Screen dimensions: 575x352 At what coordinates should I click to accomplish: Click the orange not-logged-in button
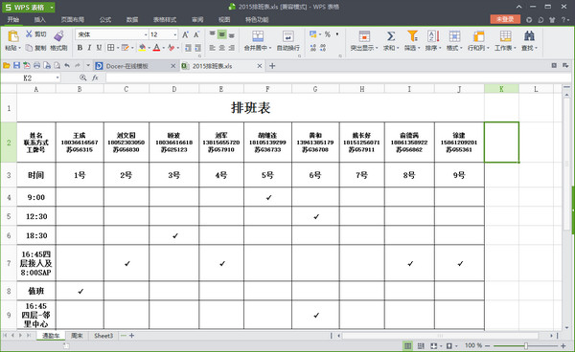point(505,19)
